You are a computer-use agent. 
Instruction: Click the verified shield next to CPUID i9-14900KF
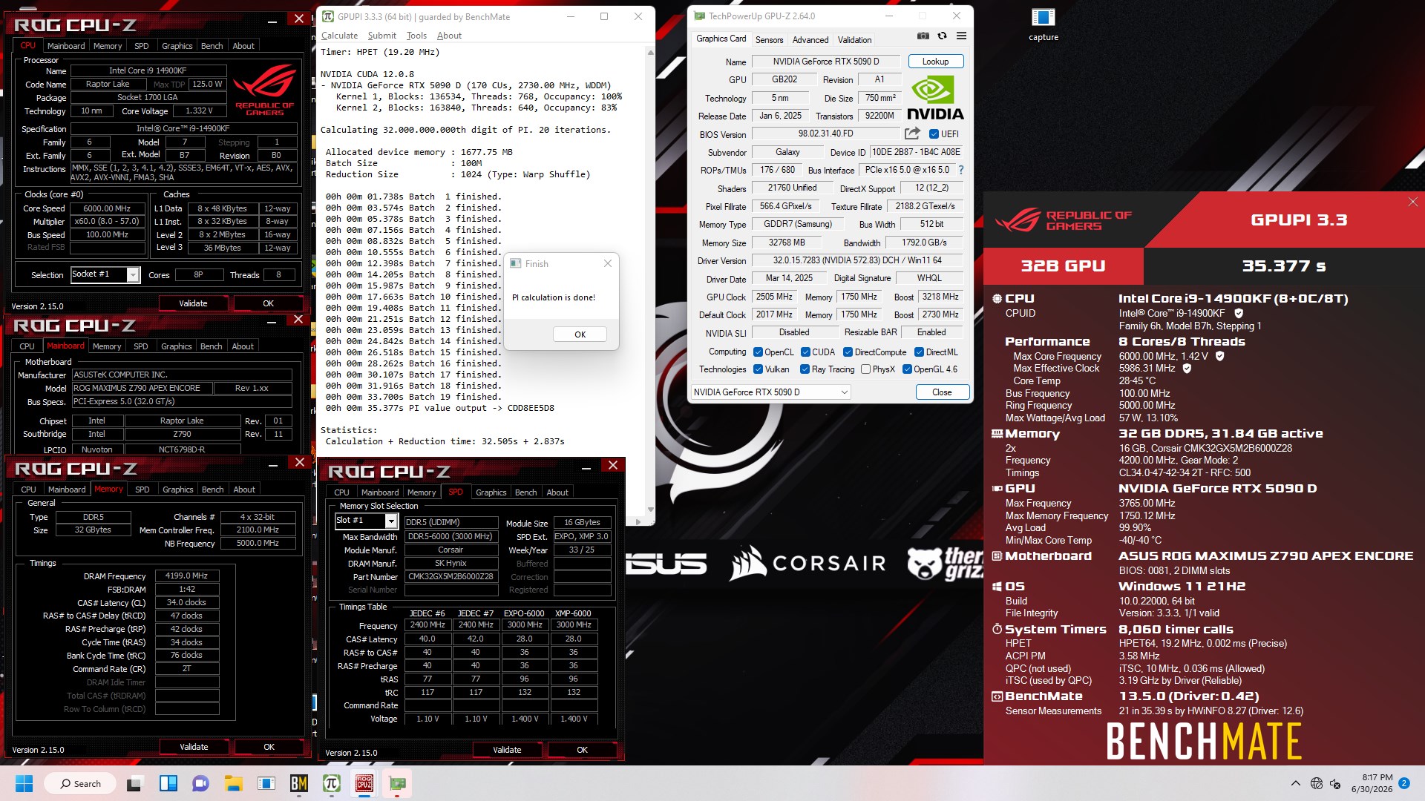point(1239,313)
